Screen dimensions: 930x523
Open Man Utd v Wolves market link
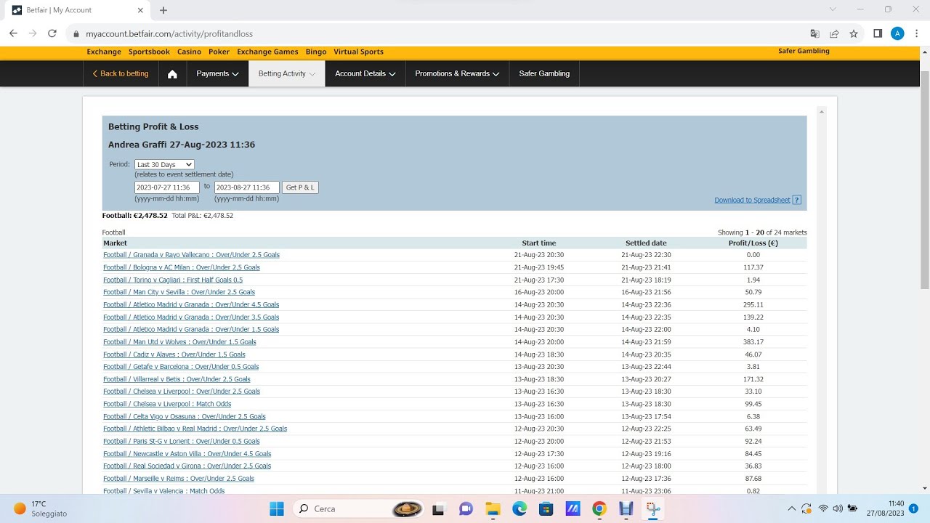coord(179,342)
